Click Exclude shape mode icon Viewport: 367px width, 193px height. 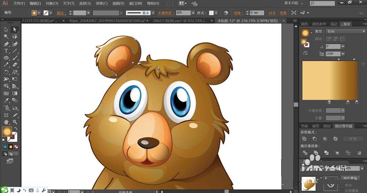point(335,138)
